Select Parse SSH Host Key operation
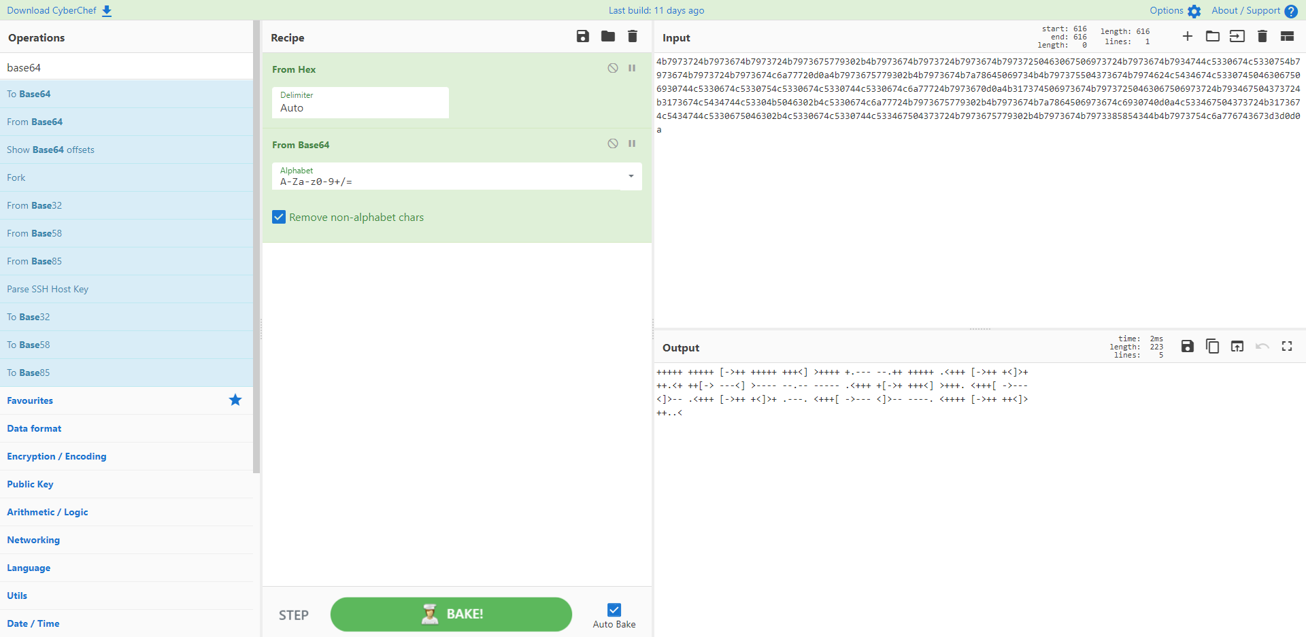 point(127,289)
